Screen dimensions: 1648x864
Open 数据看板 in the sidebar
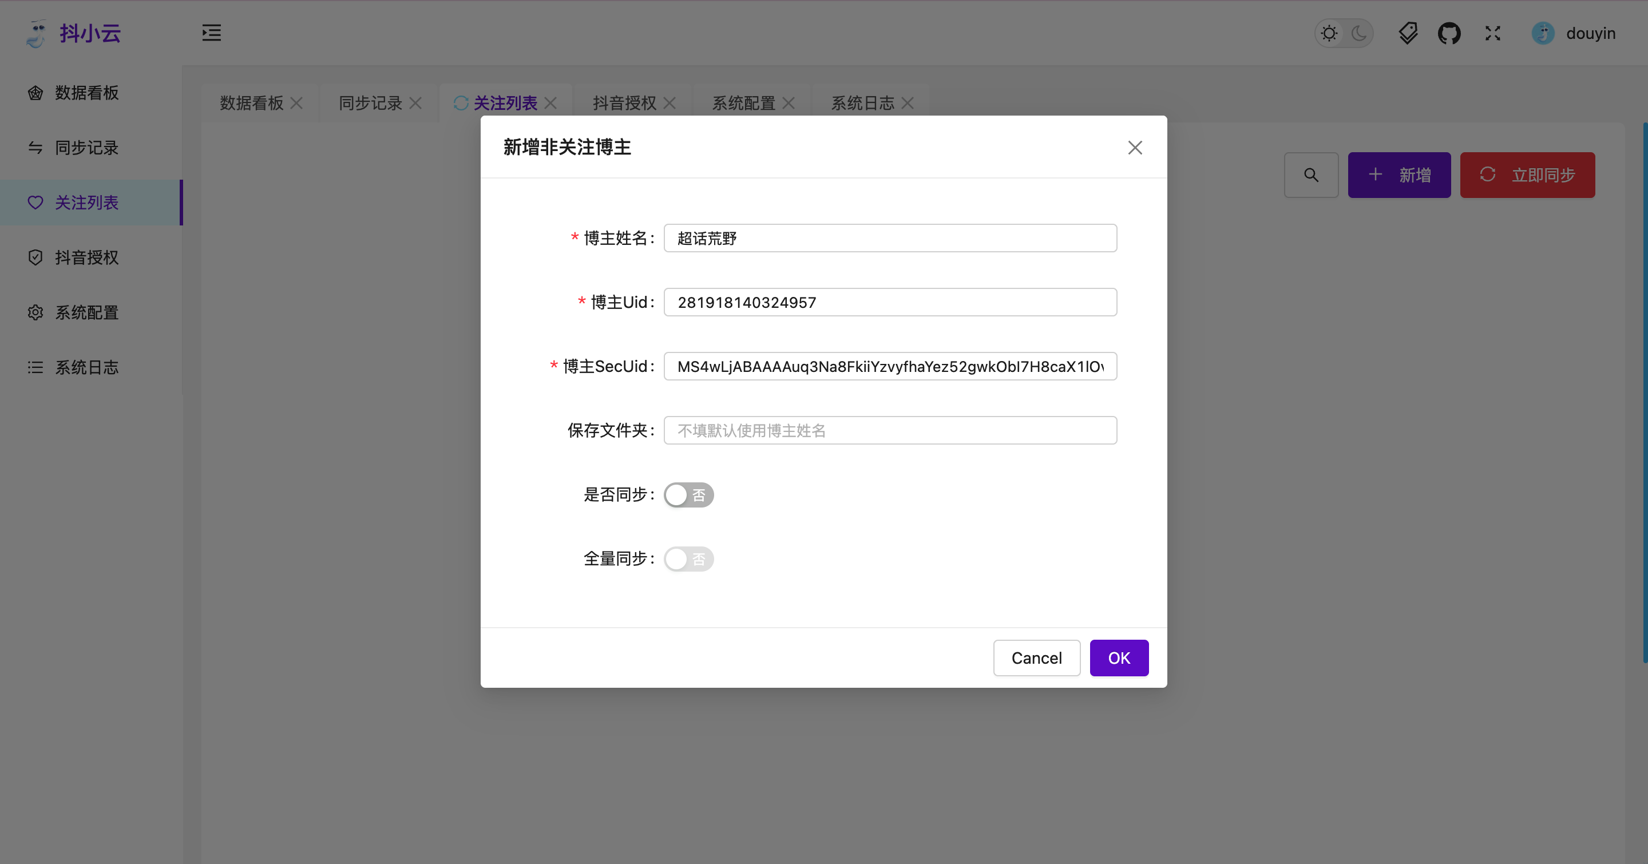point(86,93)
